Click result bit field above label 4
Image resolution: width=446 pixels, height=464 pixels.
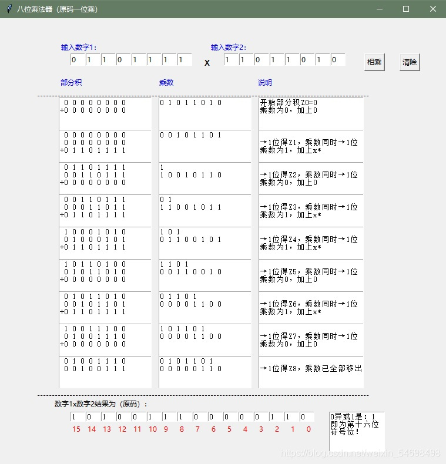(246, 417)
